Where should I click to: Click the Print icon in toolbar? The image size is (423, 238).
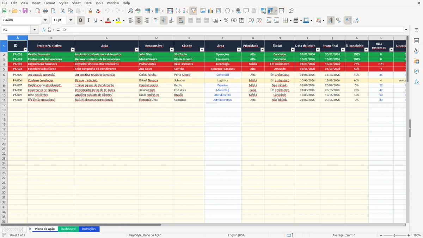click(x=45, y=11)
